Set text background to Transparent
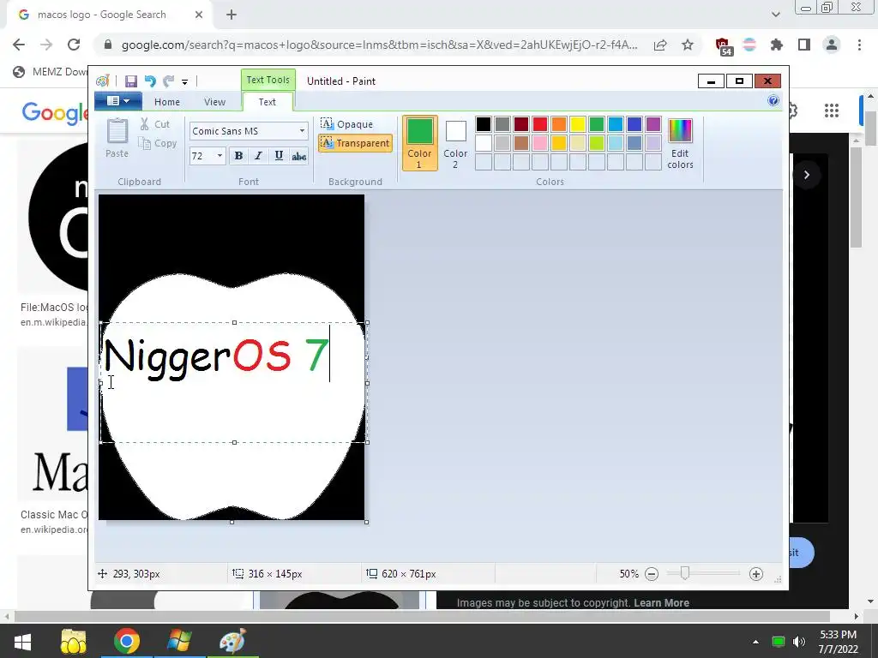Screen dimensions: 878x658 pyautogui.click(x=355, y=143)
